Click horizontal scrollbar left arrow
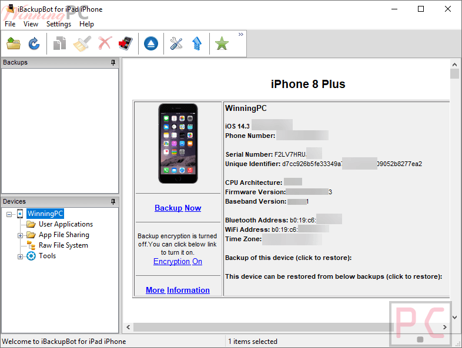This screenshot has height=348, width=462. pyautogui.click(x=128, y=327)
